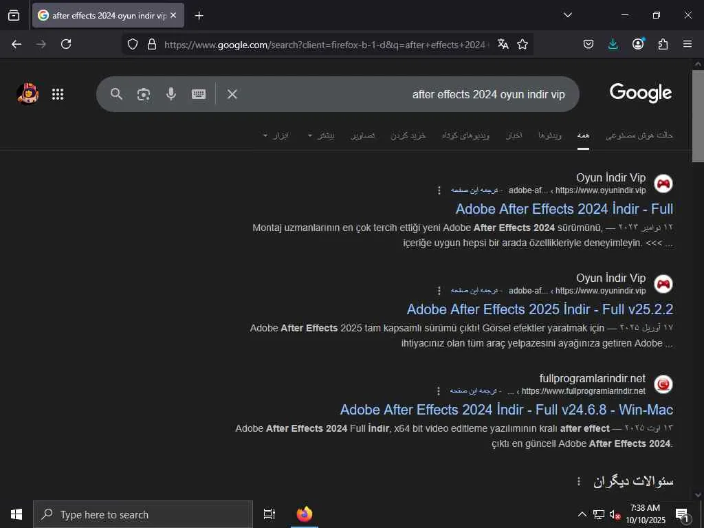The image size is (704, 528).
Task: Open a new browser tab
Action: (199, 16)
